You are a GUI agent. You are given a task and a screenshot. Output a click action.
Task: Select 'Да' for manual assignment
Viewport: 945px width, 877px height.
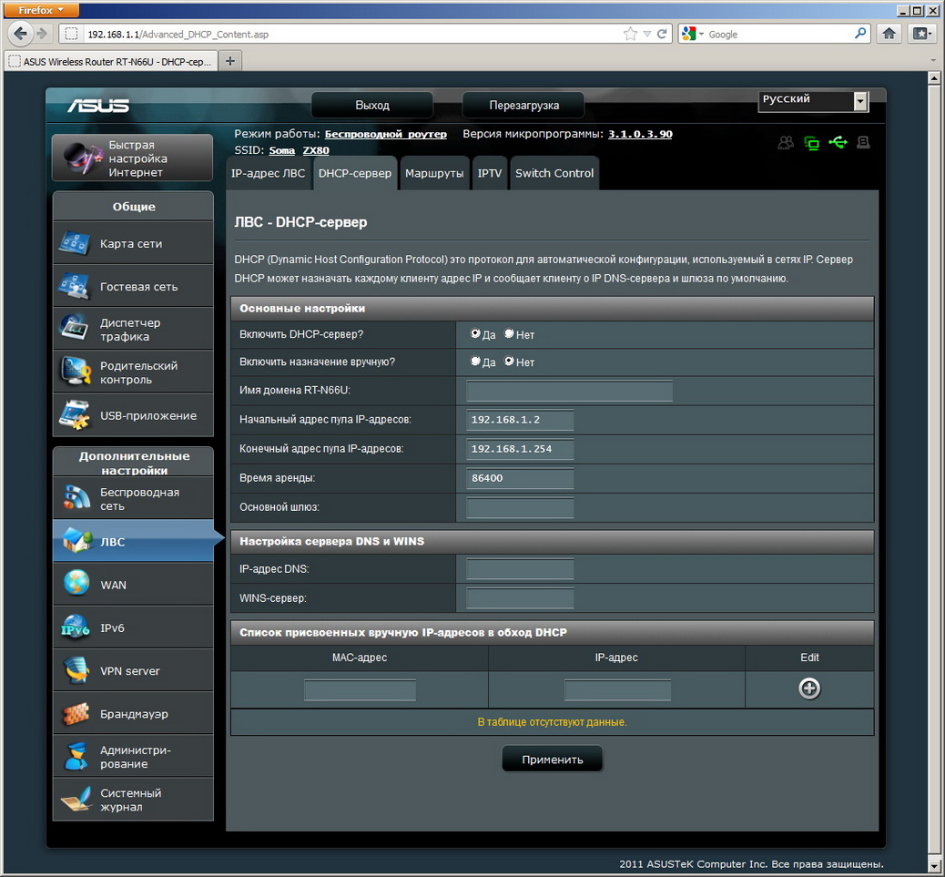[x=475, y=362]
